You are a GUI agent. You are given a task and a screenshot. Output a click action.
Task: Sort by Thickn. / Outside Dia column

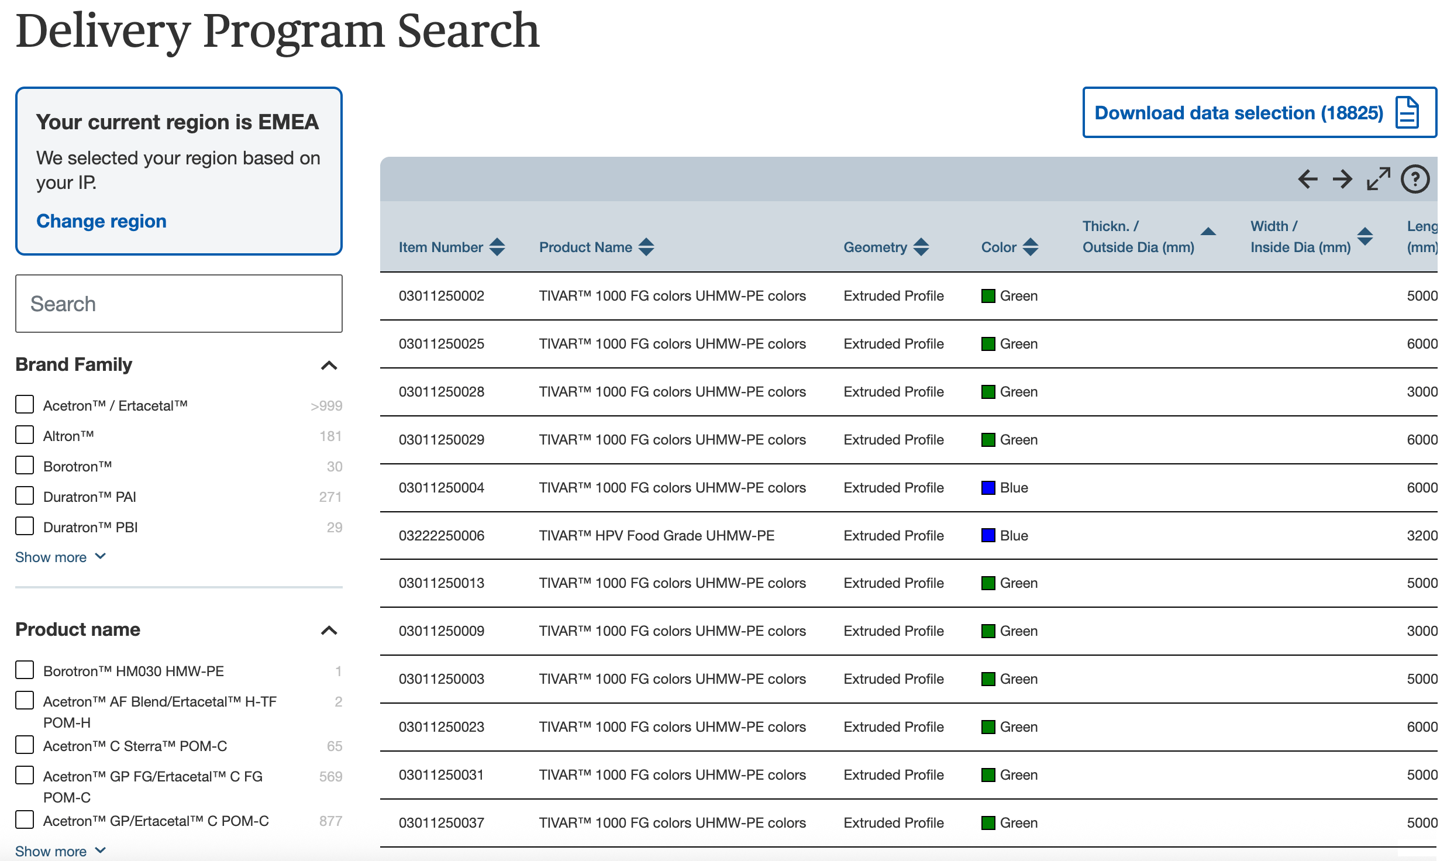coord(1208,232)
